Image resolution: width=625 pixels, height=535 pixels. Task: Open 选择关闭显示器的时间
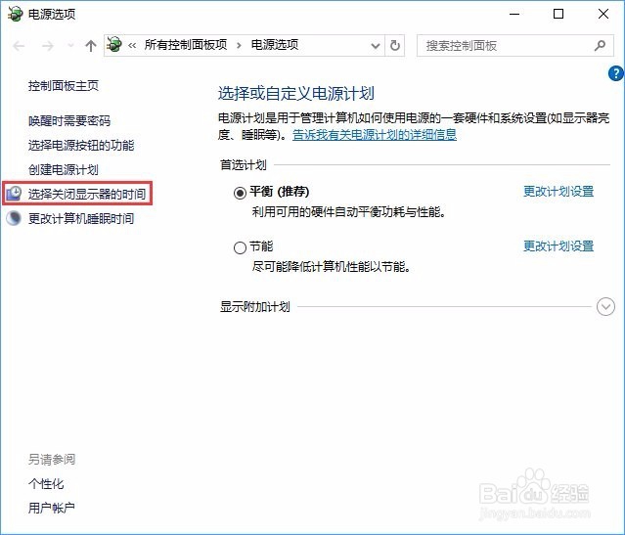point(87,194)
